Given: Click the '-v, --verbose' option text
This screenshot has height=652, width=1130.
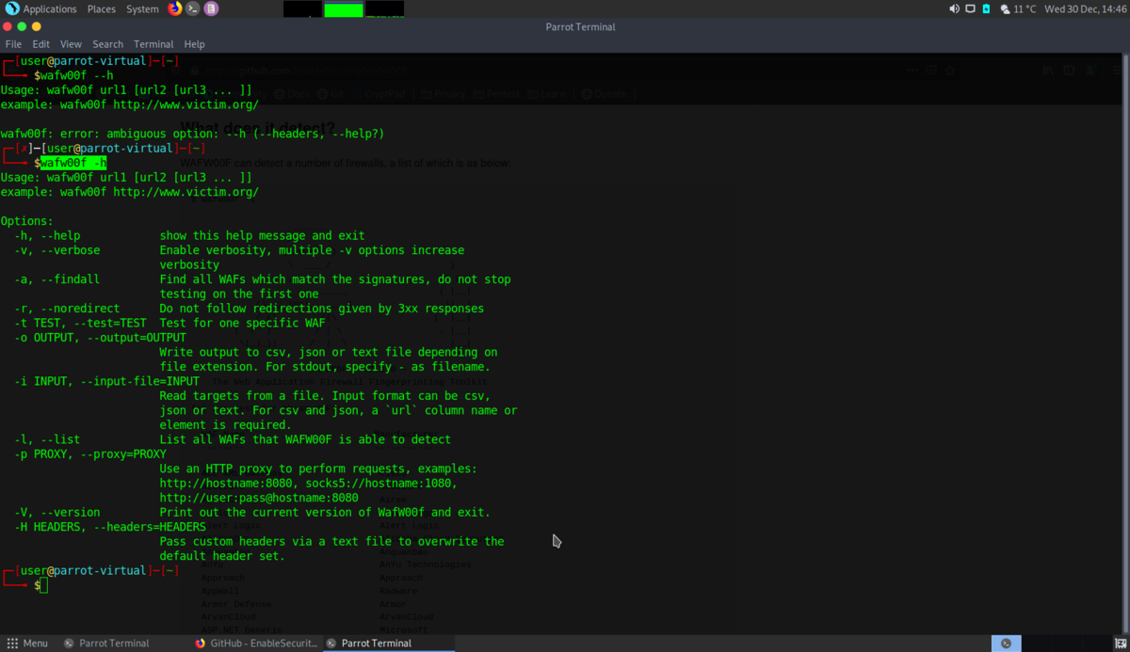Looking at the screenshot, I should pyautogui.click(x=56, y=250).
